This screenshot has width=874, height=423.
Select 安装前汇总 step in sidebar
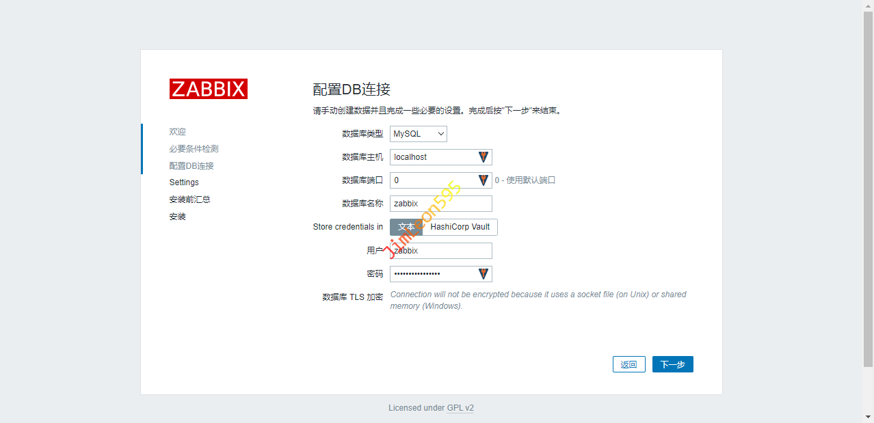pos(189,200)
